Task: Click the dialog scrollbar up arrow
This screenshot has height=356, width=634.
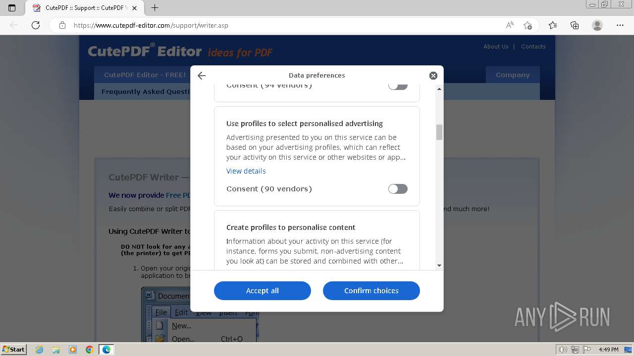Action: click(x=439, y=89)
